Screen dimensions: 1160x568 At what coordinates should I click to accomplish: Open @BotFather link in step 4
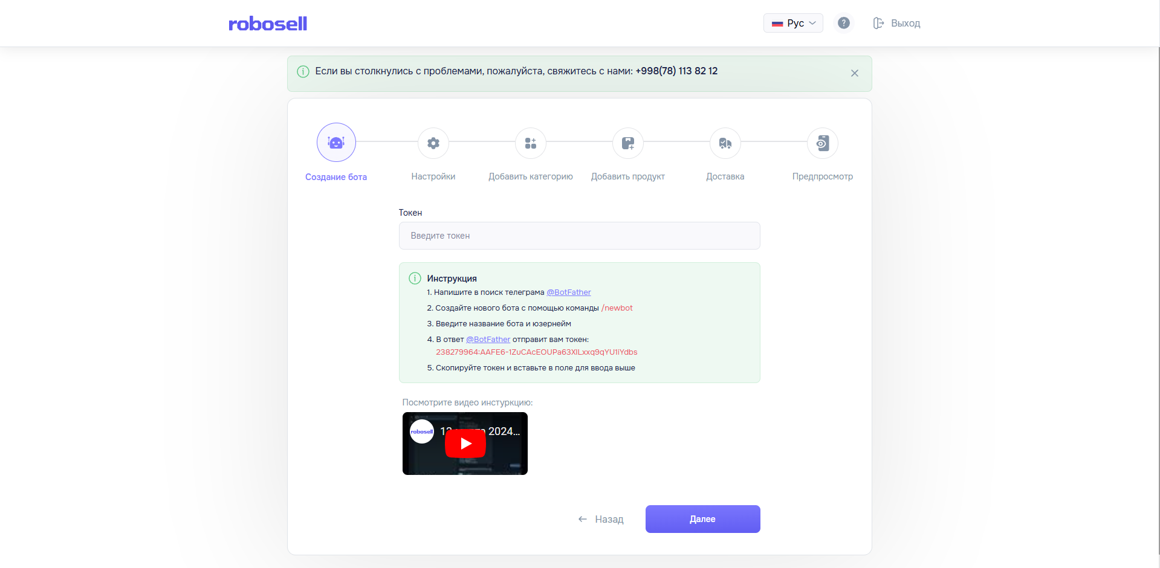(488, 340)
